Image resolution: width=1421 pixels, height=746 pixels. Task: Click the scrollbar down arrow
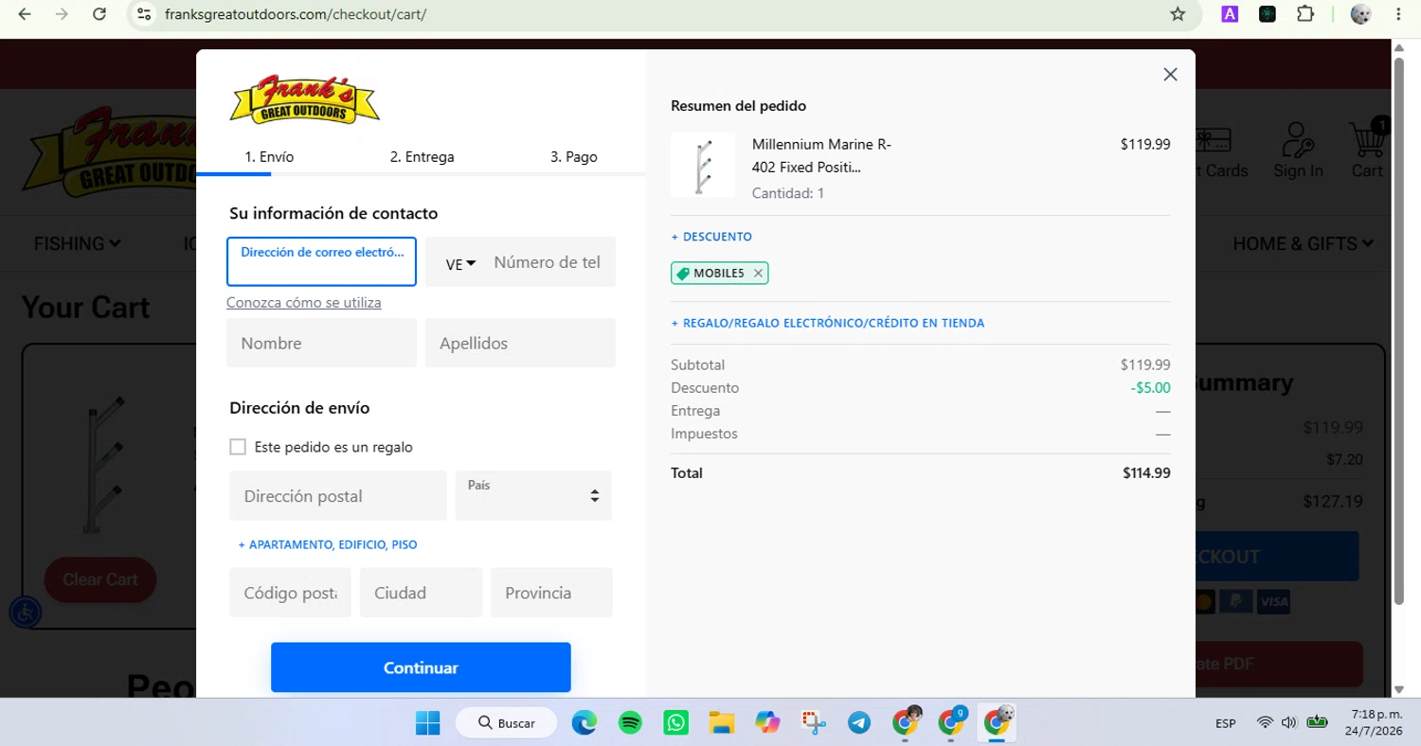click(1399, 689)
